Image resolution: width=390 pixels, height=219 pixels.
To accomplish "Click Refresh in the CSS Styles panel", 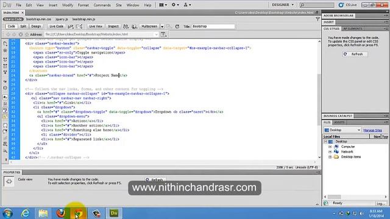I will [x=355, y=54].
